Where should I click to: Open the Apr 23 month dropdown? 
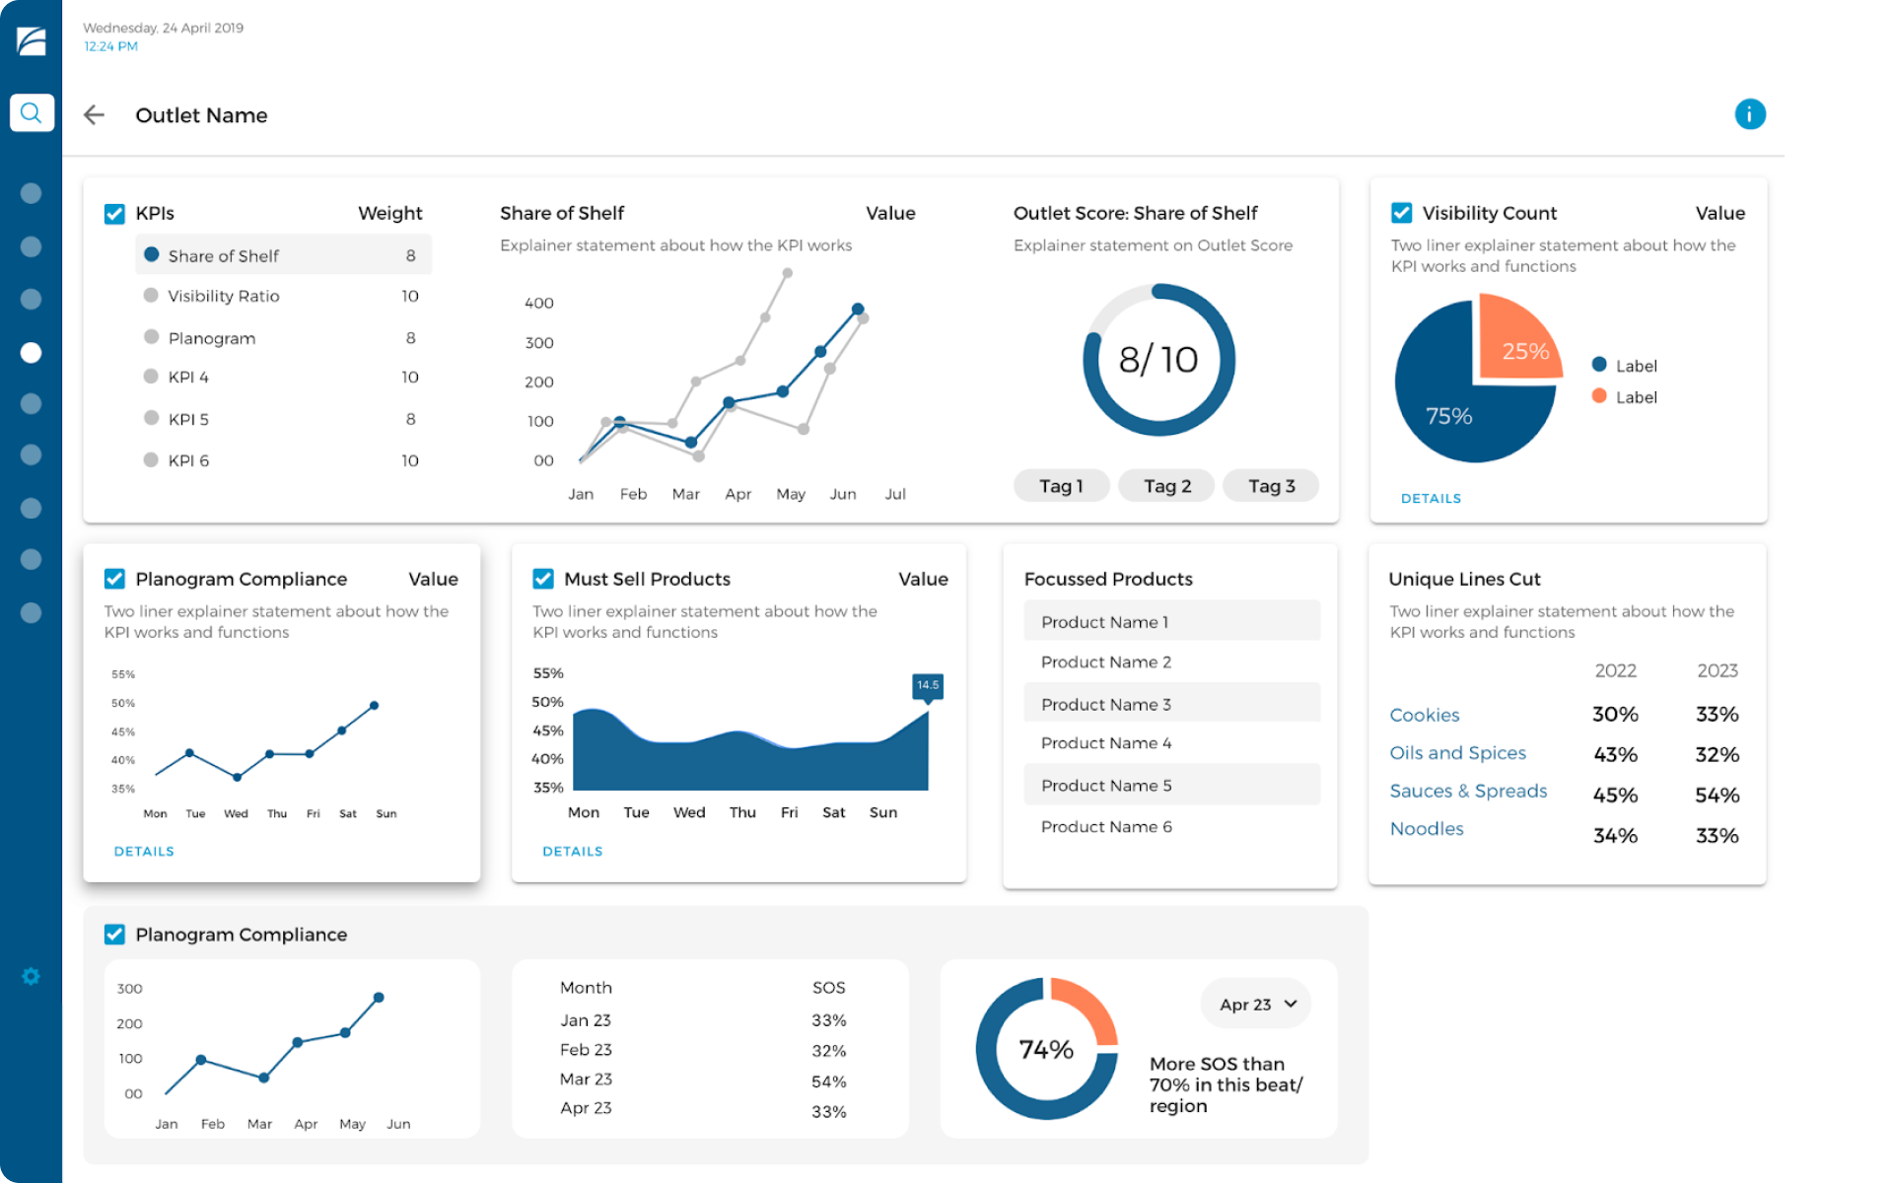1255,1004
